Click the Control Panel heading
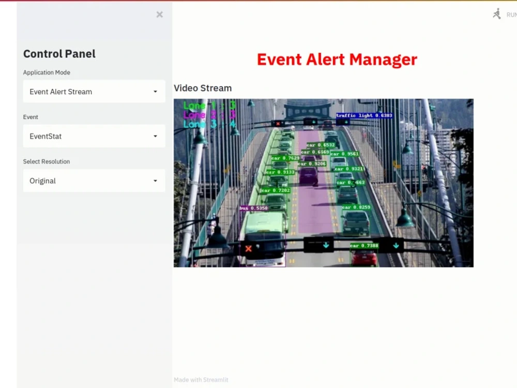The image size is (517, 388). pos(59,54)
